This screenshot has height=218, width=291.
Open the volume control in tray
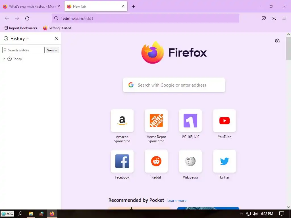[x=255, y=214]
